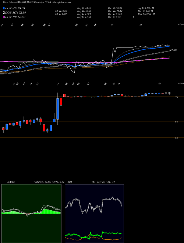Click the Day H: 43.63 value

tap(84, 11)
